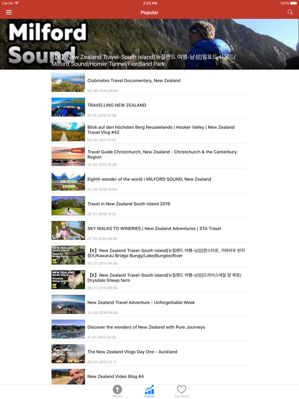Click the date 01-24-2016 10:04
The image size is (299, 399).
(102, 189)
